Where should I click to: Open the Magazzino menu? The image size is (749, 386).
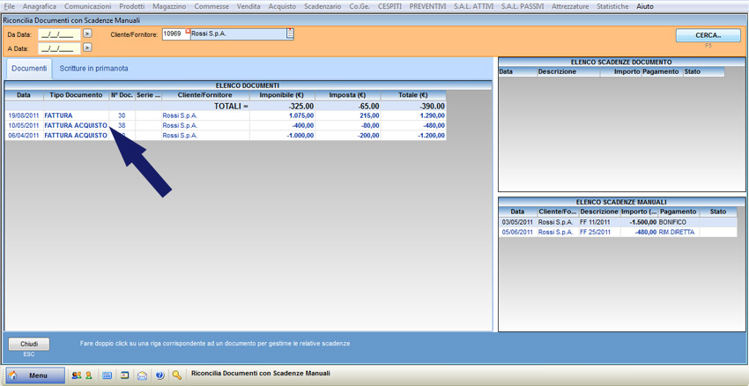(x=169, y=6)
